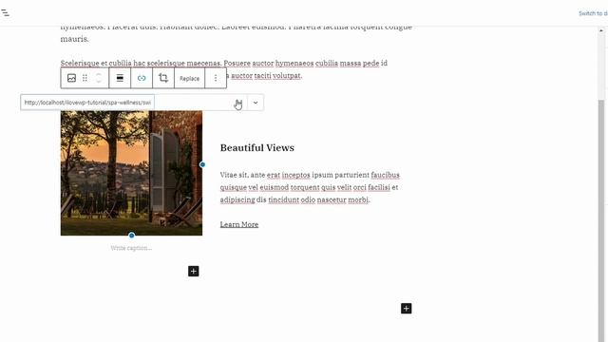Grab the block drag handle icon
608x342 pixels.
[x=85, y=78]
